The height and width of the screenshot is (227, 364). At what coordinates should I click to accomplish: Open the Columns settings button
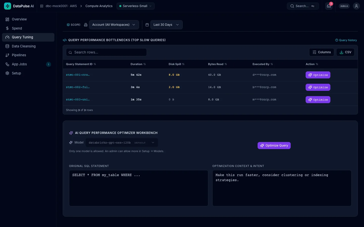pos(322,52)
